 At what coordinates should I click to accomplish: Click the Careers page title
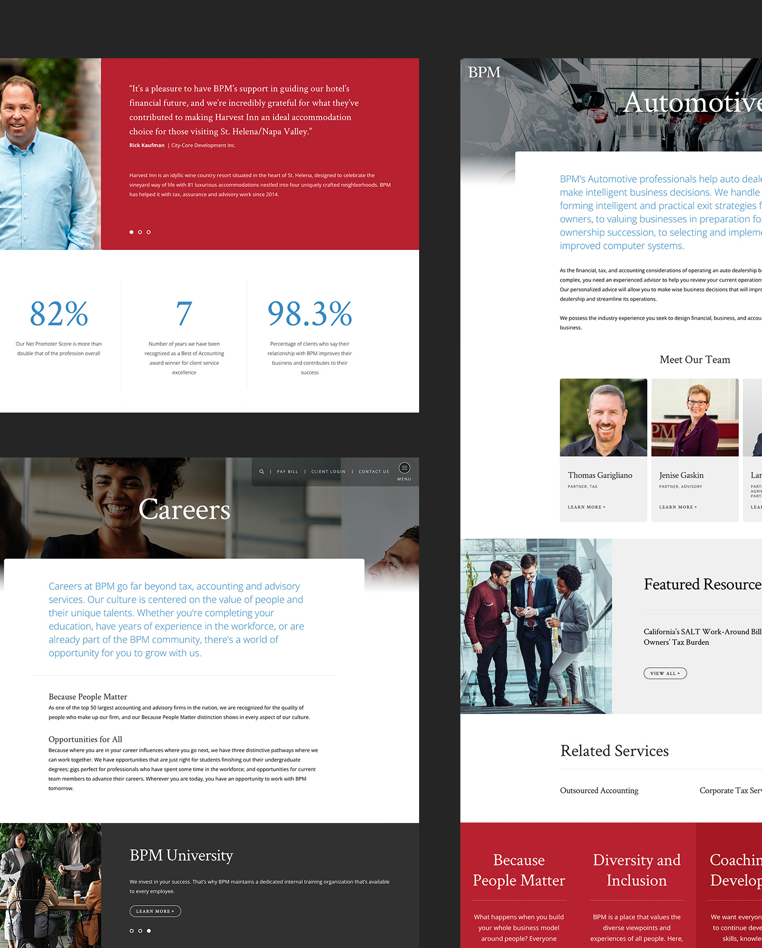coord(185,509)
